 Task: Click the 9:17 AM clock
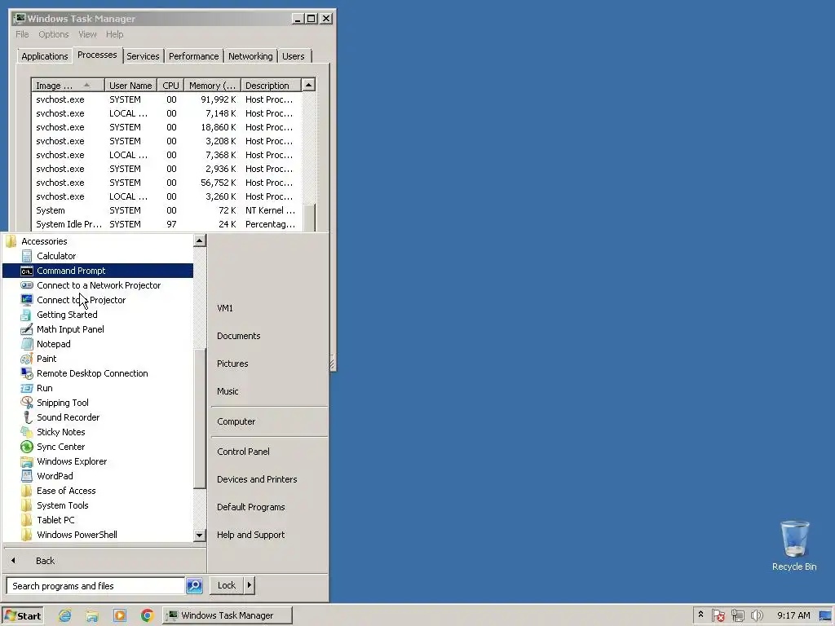[793, 615]
